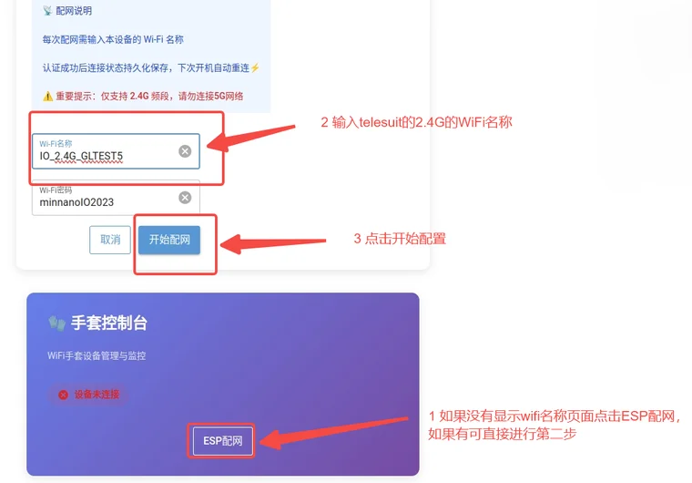The image size is (692, 483).
Task: Open the ESP配网 provisioning dialog
Action: (x=222, y=441)
